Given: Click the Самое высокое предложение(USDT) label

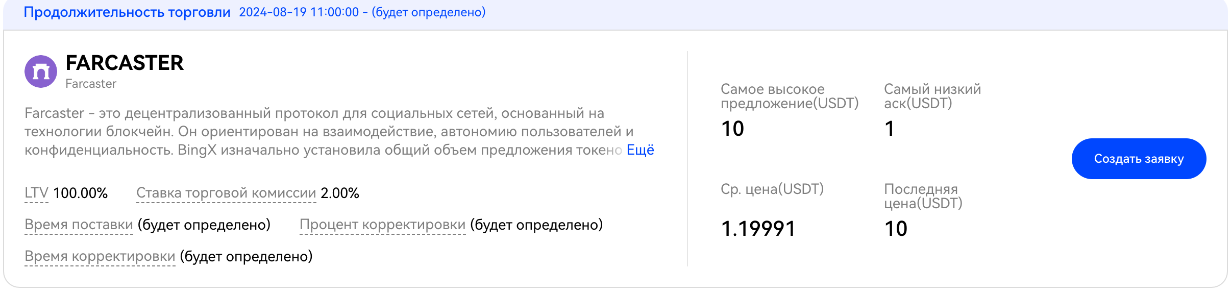Looking at the screenshot, I should pos(790,96).
